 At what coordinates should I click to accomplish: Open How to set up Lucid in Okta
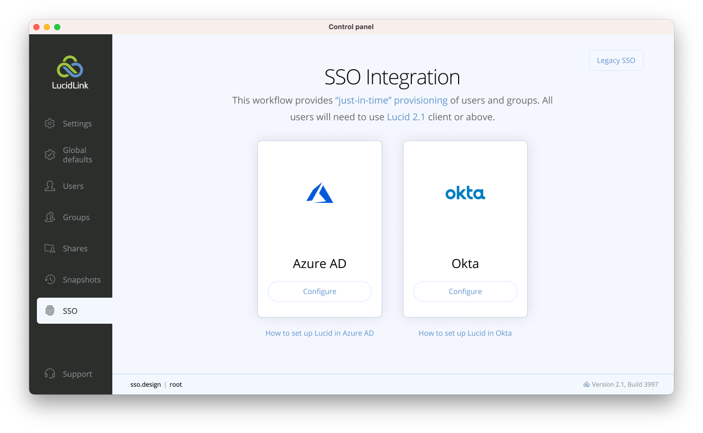(465, 333)
